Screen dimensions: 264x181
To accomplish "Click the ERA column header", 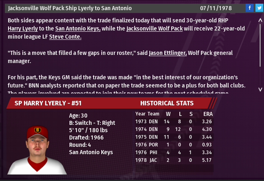I will point(208,113).
